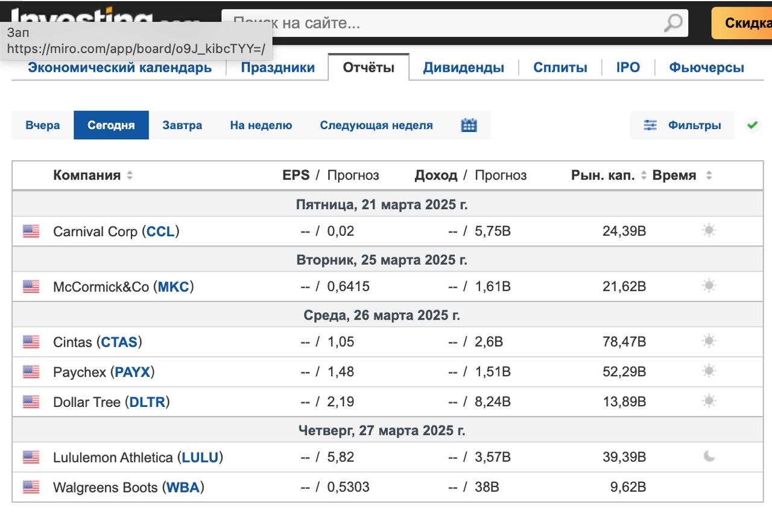Click Paychex EPS forecast 1,48
772x513 pixels.
point(341,373)
